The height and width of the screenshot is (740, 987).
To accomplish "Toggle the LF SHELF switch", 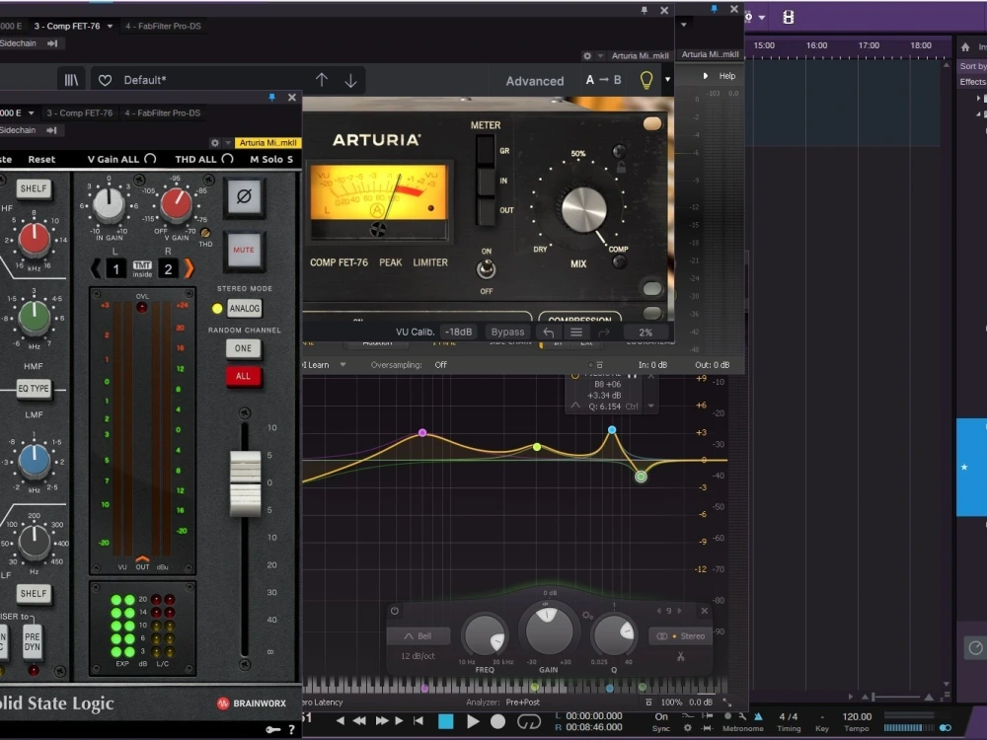I will 34,593.
